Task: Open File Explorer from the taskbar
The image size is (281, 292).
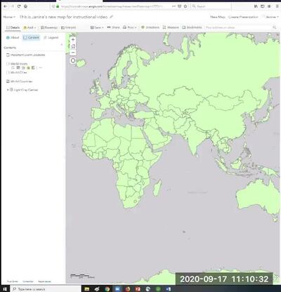Action: point(87,289)
